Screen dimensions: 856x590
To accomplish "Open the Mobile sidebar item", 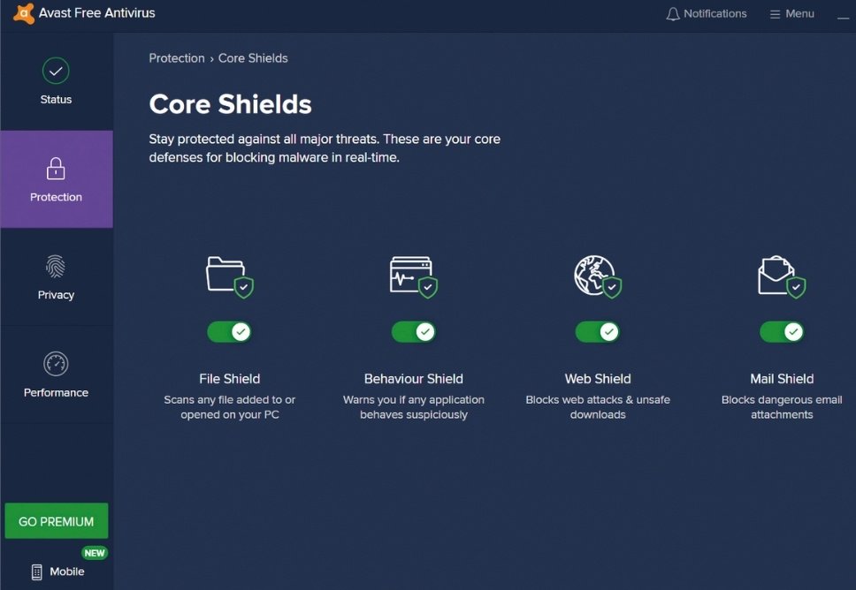I will (x=57, y=571).
